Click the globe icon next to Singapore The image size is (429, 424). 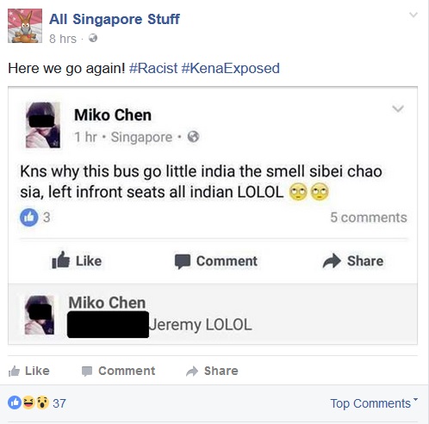point(193,137)
